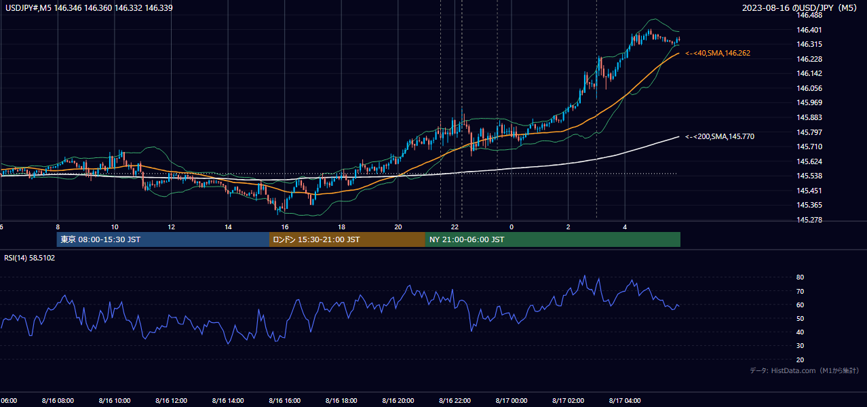This screenshot has height=407, width=867.
Task: Click RSI scale value 80
Action: 801,277
